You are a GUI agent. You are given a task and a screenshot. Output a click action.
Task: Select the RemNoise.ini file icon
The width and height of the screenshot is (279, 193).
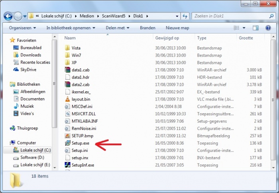coord(67,128)
